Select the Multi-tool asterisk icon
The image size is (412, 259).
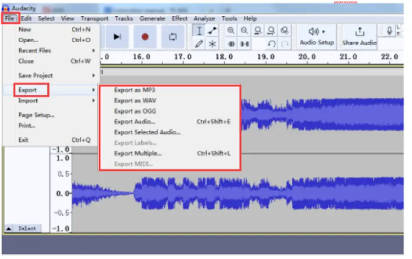[x=212, y=44]
